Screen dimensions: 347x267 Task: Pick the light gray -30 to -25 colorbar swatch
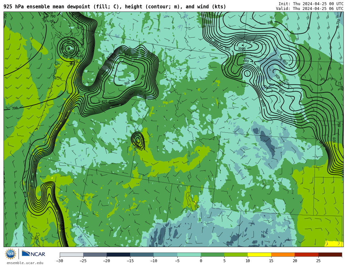tap(71, 254)
